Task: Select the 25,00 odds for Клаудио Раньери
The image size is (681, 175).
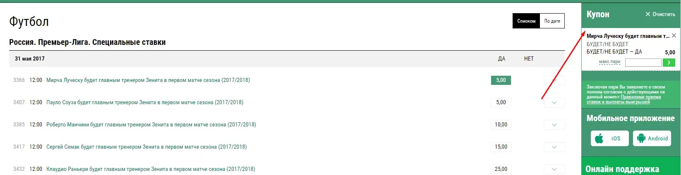Action: (x=501, y=169)
